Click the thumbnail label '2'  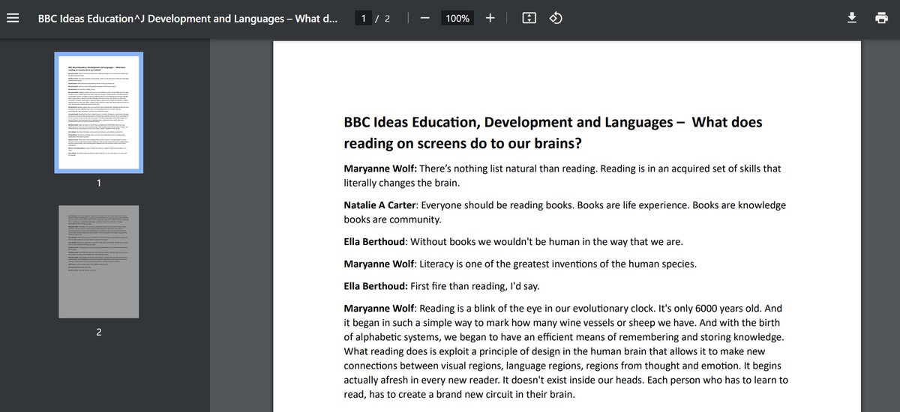click(99, 331)
